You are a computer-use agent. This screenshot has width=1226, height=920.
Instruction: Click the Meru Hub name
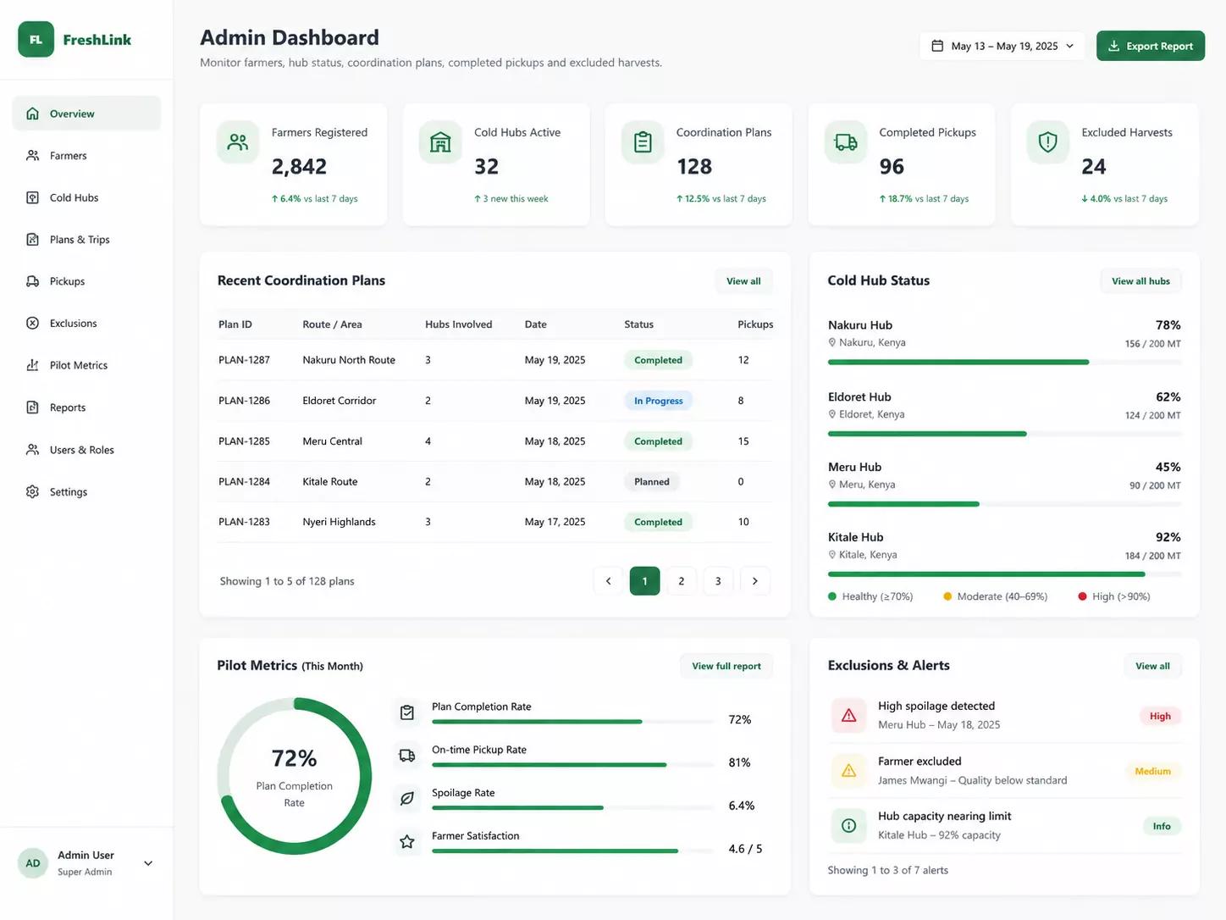click(x=854, y=467)
